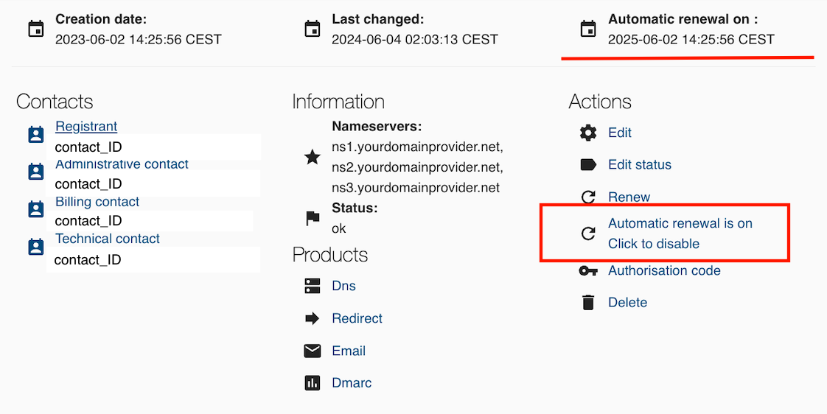This screenshot has height=414, width=827.
Task: Click the bar chart icon beside Dmarc
Action: (313, 383)
